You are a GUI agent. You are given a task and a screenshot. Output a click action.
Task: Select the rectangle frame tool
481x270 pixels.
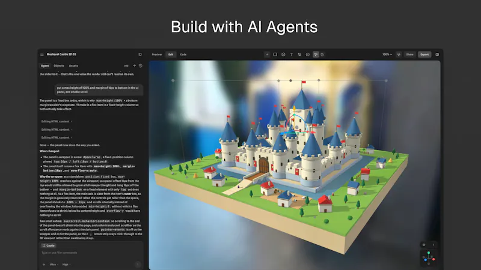275,55
